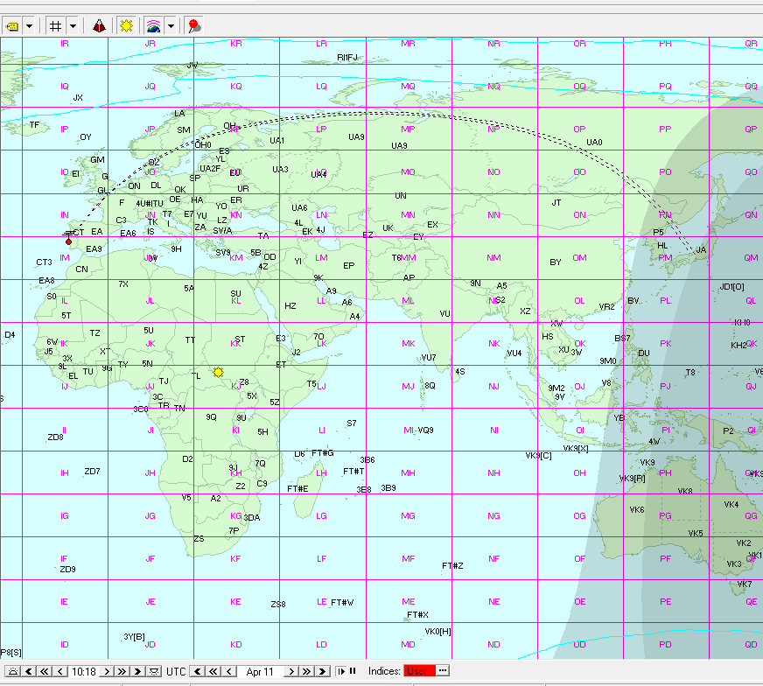Click the UTC label
Image resolution: width=763 pixels, height=686 pixels.
(176, 671)
